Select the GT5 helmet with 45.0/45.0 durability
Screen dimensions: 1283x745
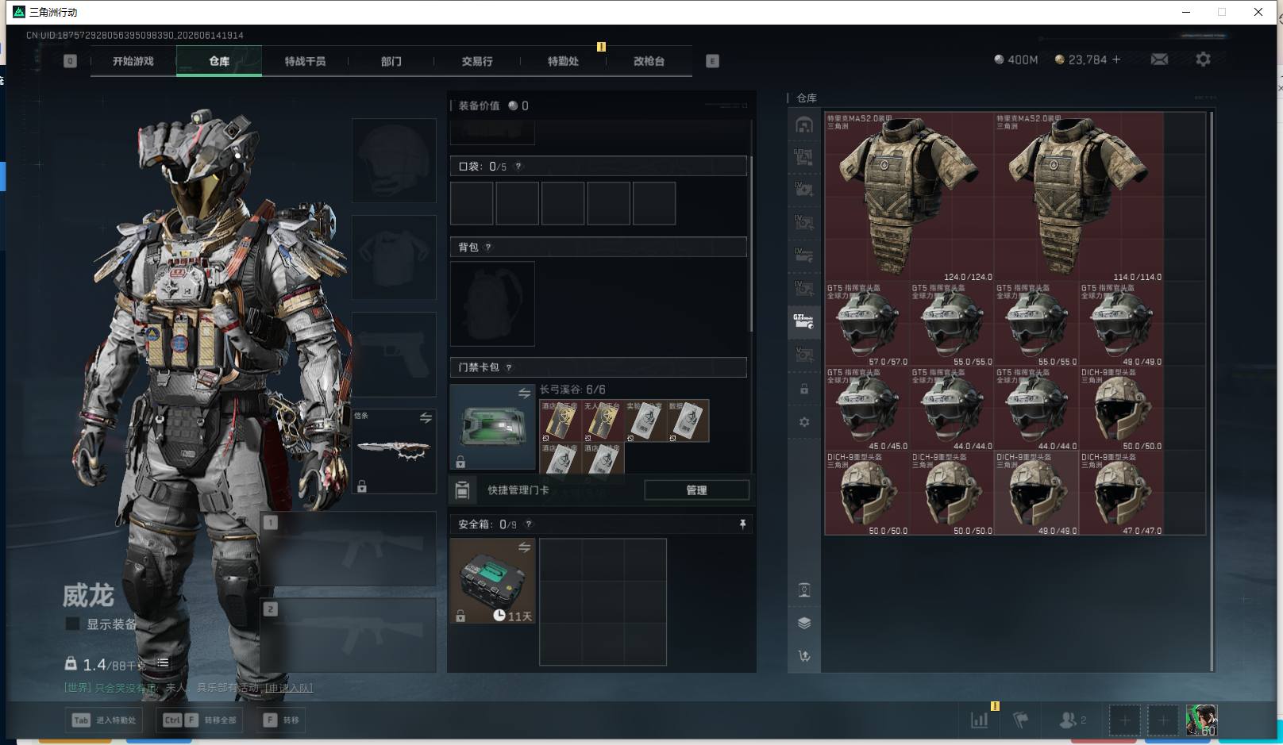pyautogui.click(x=867, y=409)
